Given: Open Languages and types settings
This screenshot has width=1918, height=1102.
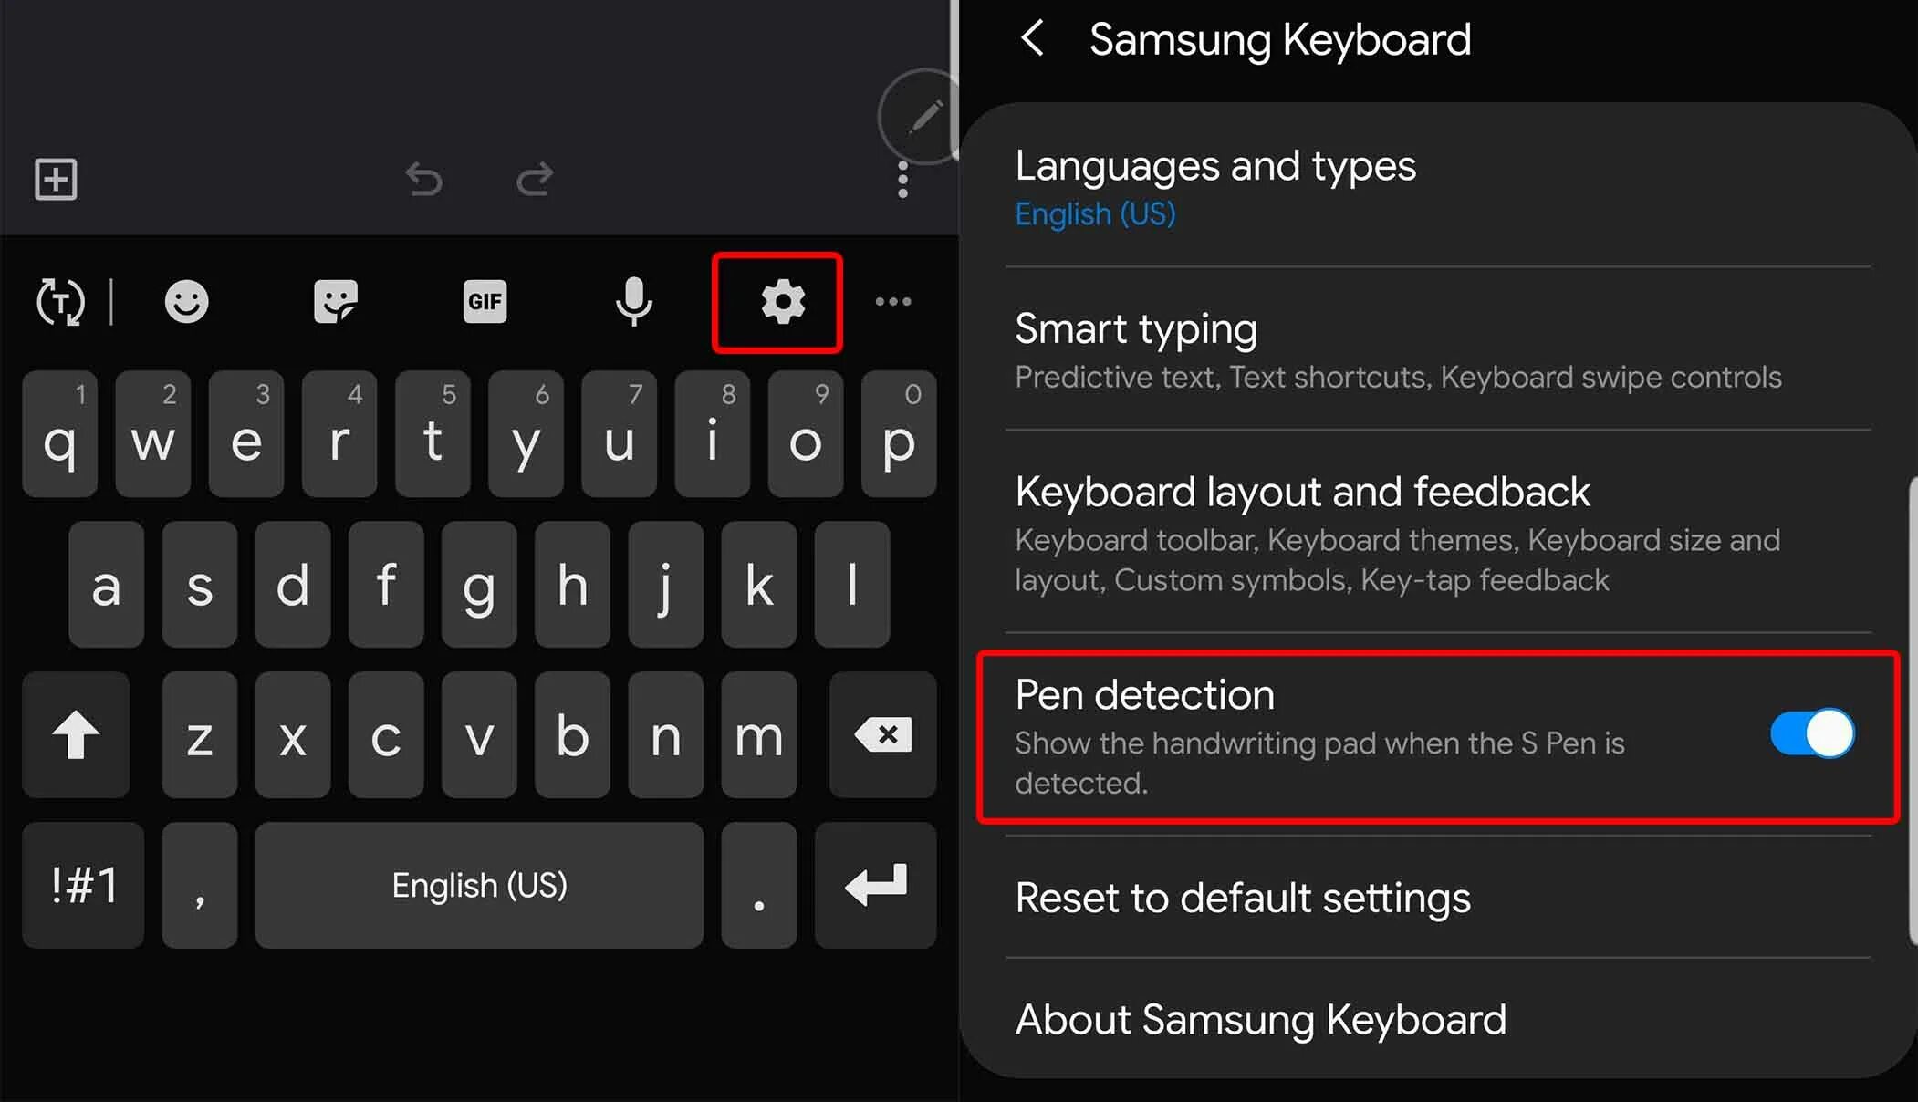Looking at the screenshot, I should 1438,186.
